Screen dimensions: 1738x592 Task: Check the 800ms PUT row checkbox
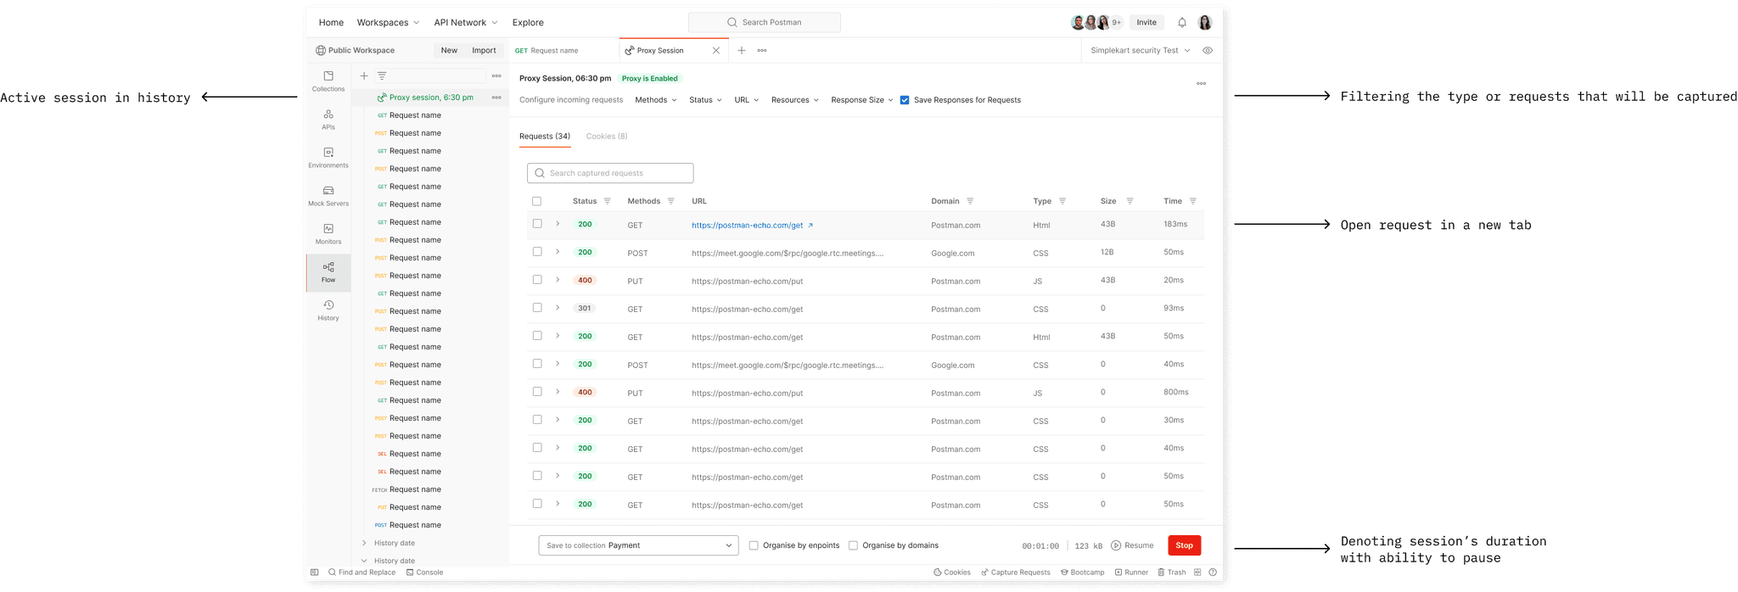coord(537,392)
